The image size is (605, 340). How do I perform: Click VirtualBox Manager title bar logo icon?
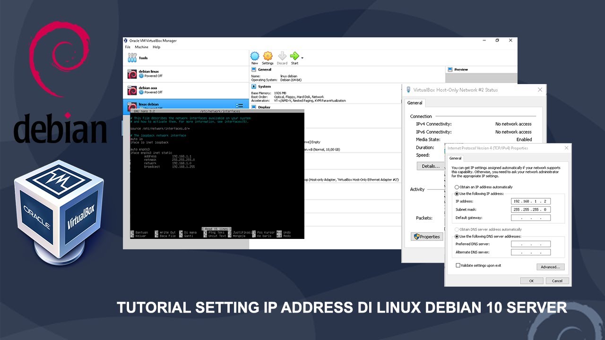(x=126, y=41)
